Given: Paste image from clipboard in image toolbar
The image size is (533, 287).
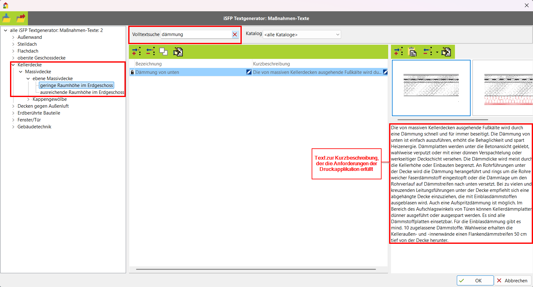Looking at the screenshot, I should [x=413, y=52].
